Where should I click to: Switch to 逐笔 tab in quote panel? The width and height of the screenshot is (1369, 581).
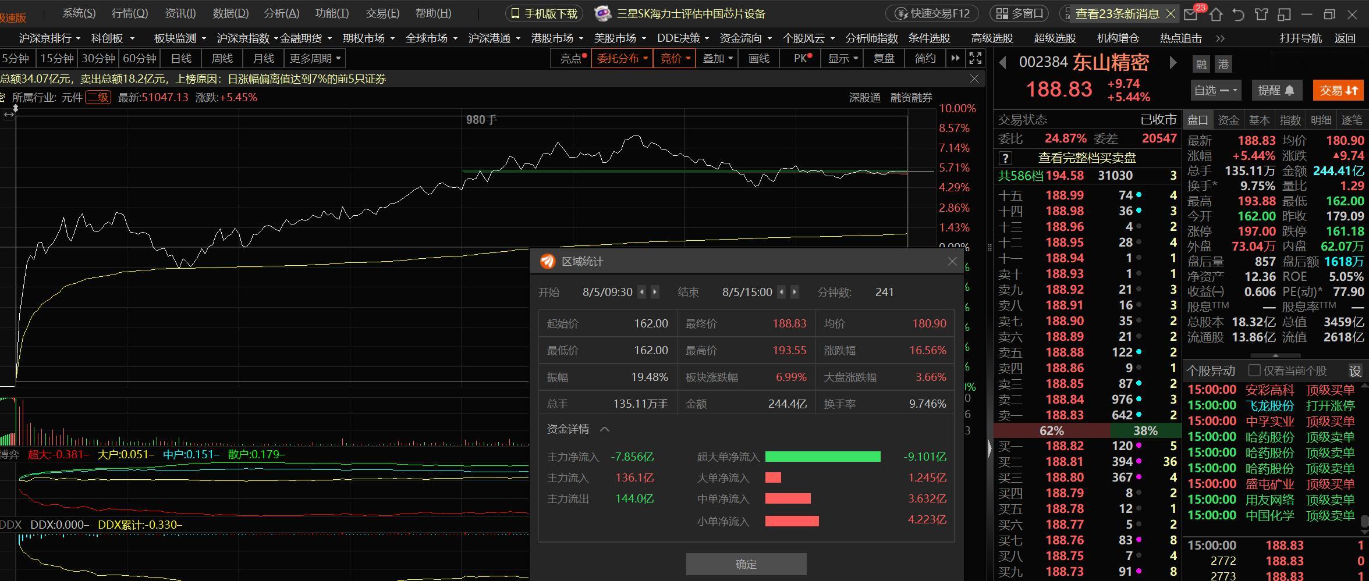point(1352,120)
